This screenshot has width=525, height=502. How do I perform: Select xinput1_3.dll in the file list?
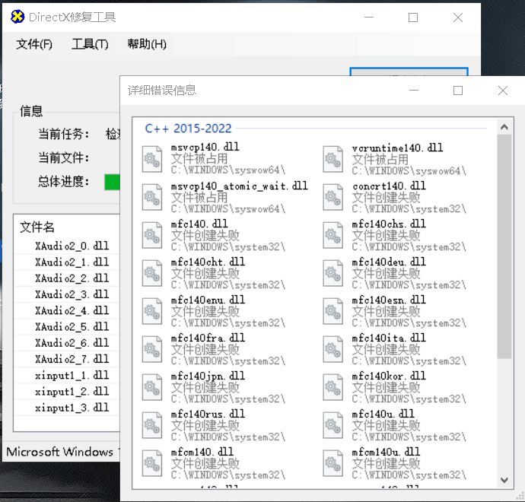pyautogui.click(x=72, y=408)
